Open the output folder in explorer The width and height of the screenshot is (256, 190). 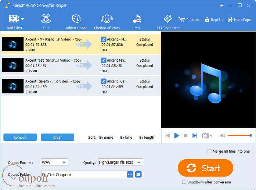point(138,175)
